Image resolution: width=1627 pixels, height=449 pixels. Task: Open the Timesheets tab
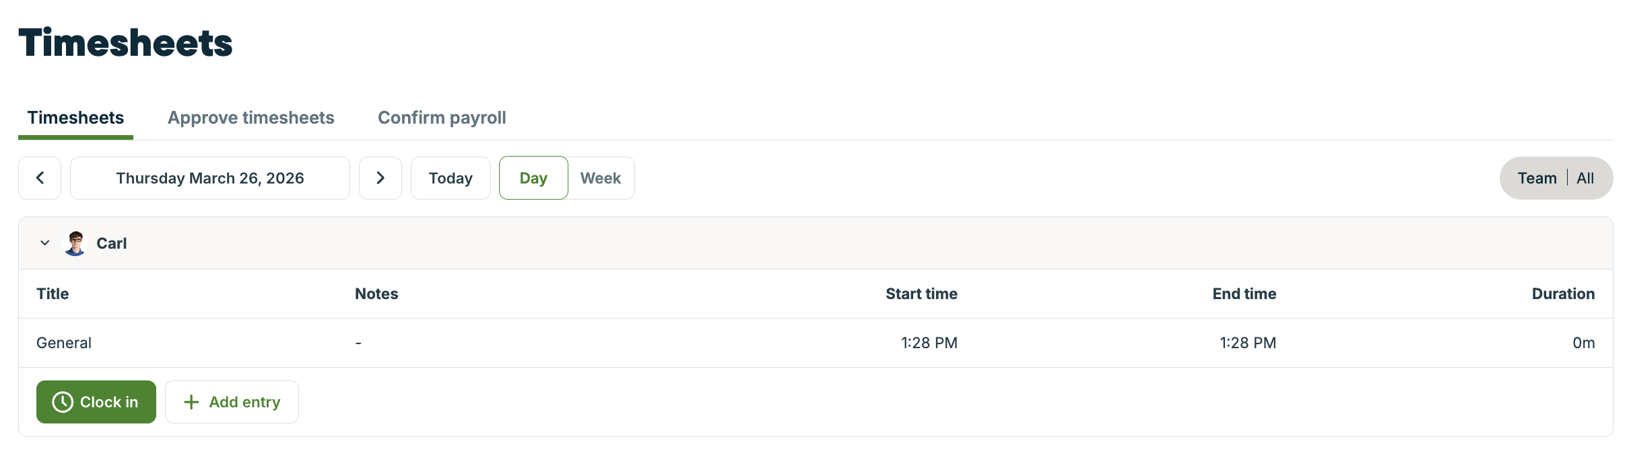coord(75,118)
